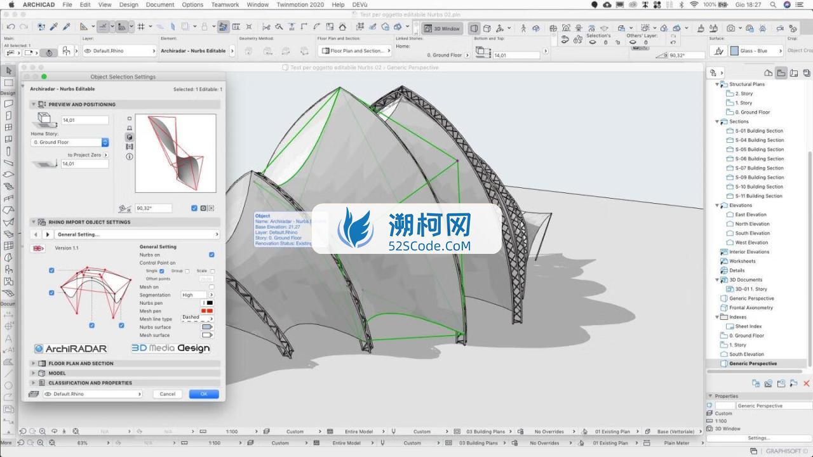This screenshot has height=457, width=813.
Task: Click the info icon beside preview
Action: click(130, 156)
